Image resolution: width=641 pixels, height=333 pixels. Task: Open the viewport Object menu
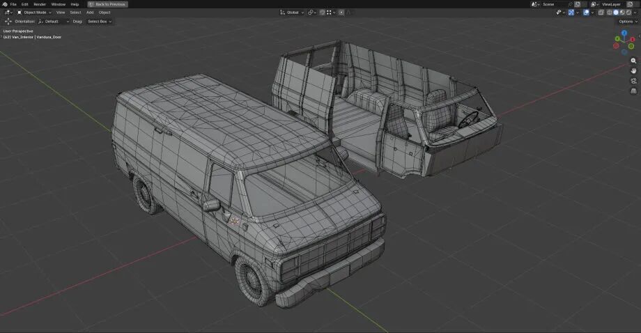coord(105,13)
